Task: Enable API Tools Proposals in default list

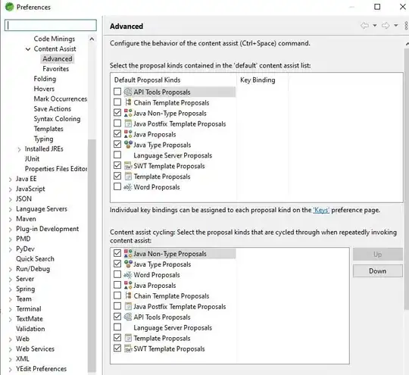Action: [117, 92]
